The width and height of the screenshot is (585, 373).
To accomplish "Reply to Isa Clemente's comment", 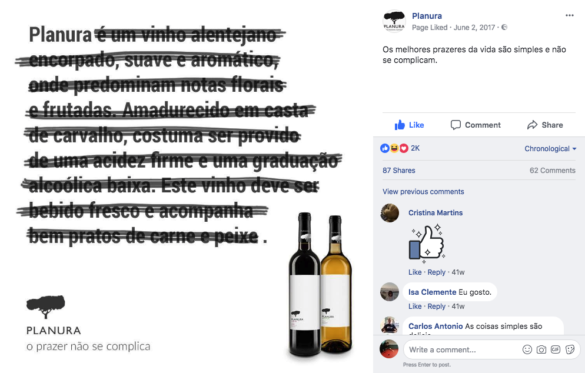I will click(x=437, y=307).
